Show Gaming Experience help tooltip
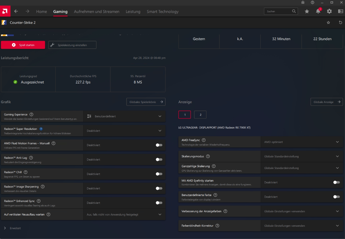The image size is (345, 239). (31, 114)
